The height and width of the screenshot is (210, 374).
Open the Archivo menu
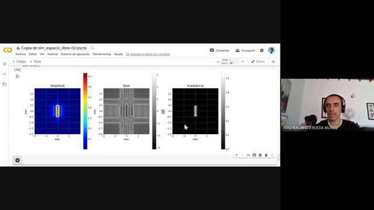(x=20, y=54)
